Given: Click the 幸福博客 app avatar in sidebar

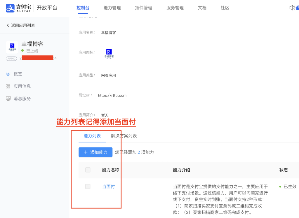Looking at the screenshot, I should tap(12, 47).
